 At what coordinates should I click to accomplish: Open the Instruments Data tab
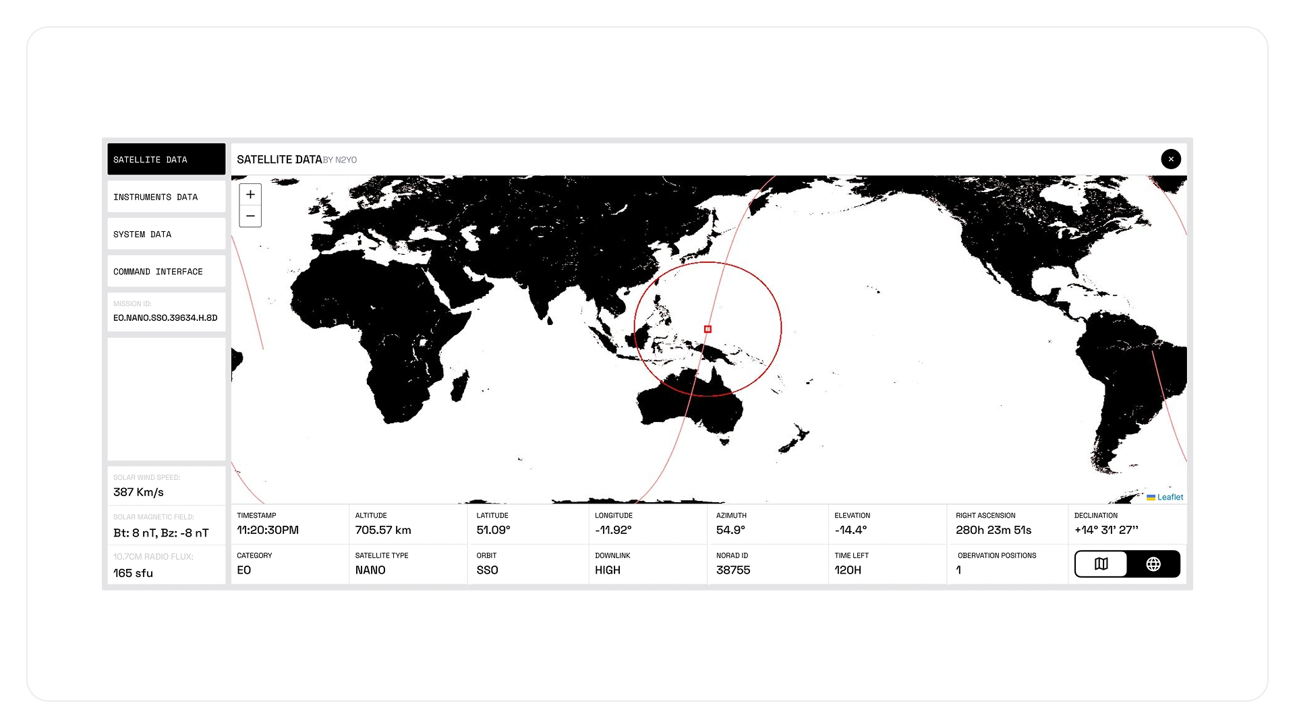[166, 197]
